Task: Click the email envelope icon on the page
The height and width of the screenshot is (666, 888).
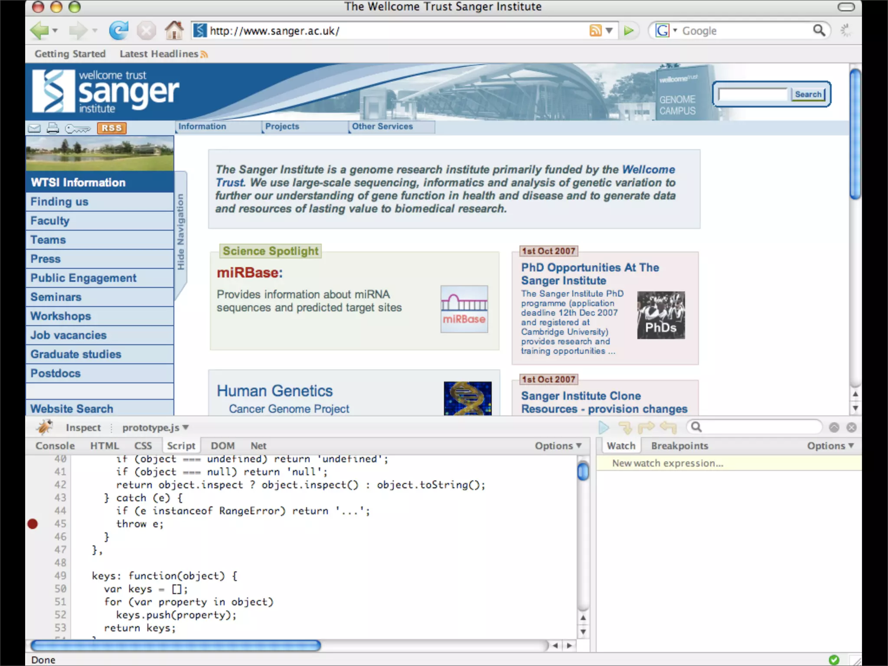Action: click(34, 128)
